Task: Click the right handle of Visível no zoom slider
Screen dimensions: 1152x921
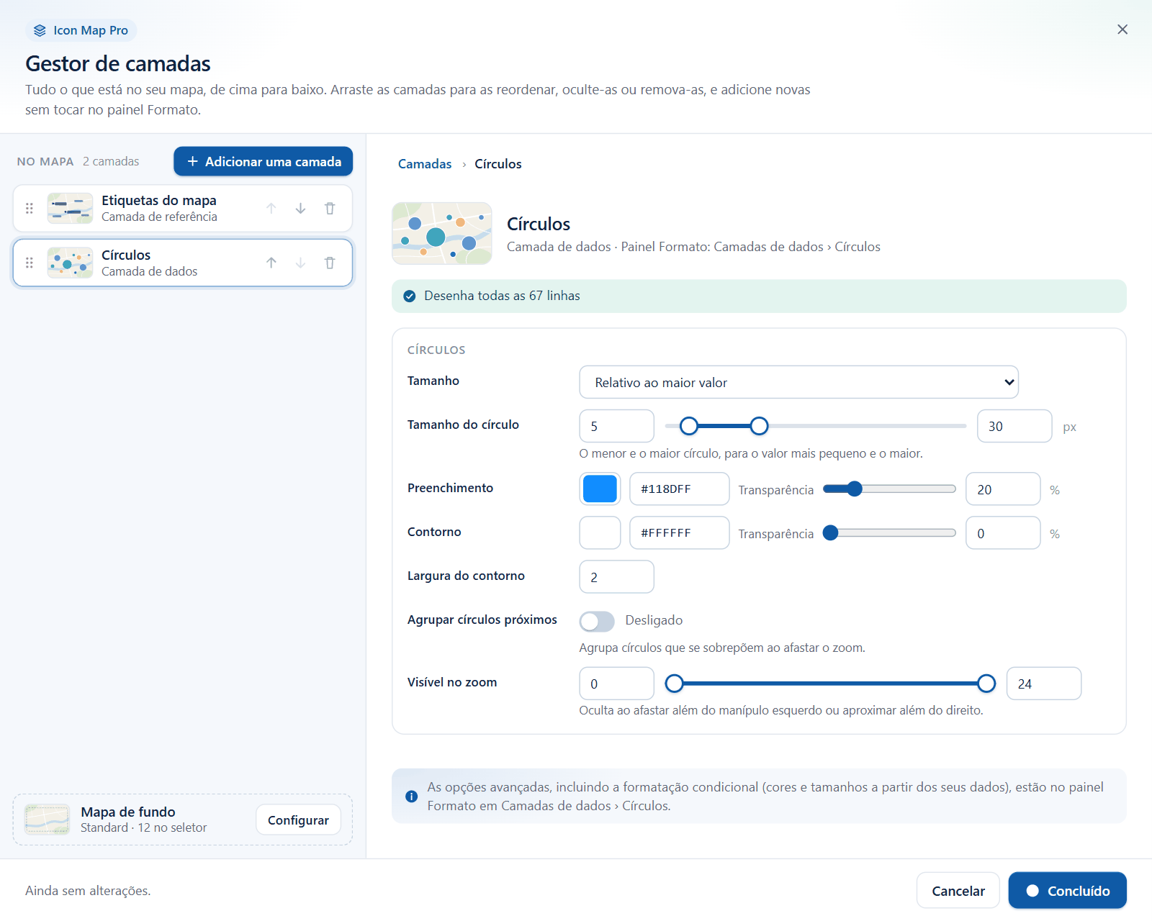Action: tap(986, 684)
